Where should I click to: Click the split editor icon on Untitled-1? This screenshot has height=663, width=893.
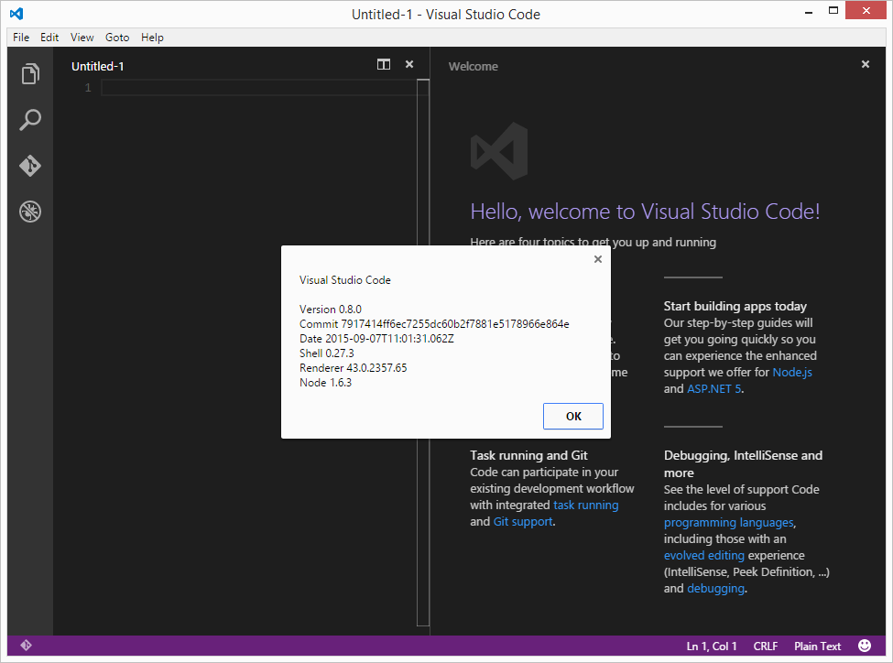pyautogui.click(x=384, y=65)
